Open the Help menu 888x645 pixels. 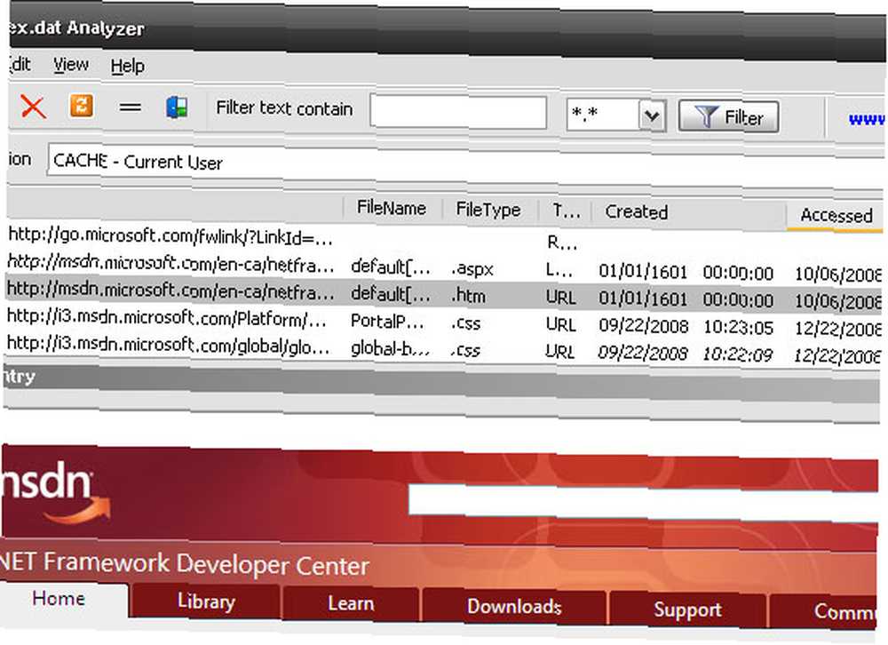coord(127,66)
